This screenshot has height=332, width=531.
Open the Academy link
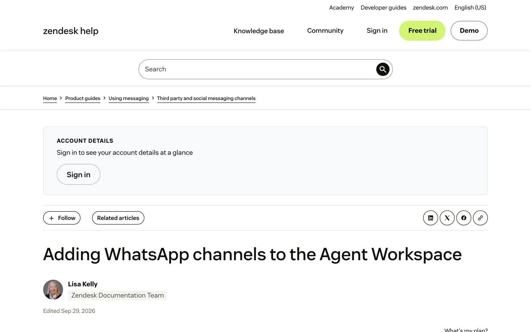(x=341, y=8)
